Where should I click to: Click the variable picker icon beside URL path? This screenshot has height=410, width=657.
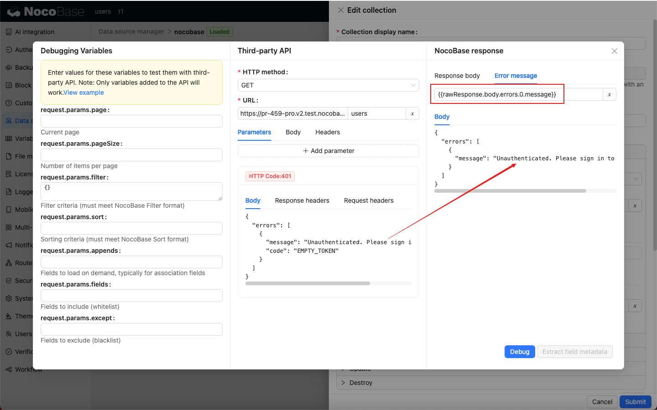[x=412, y=113]
